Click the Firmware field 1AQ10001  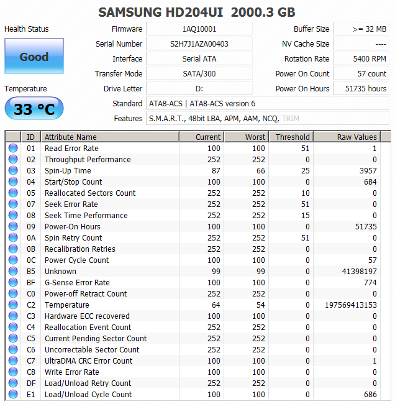[x=199, y=29]
